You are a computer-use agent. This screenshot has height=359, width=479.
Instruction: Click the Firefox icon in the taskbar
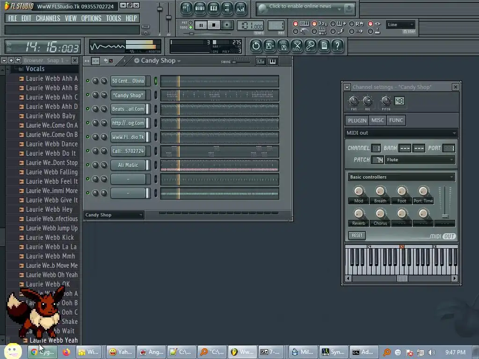[x=66, y=352]
